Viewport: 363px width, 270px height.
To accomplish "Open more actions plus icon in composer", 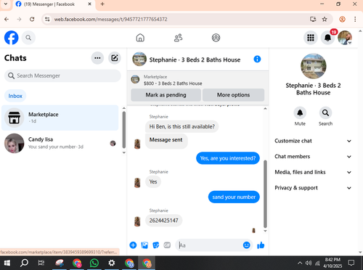I will click(133, 245).
